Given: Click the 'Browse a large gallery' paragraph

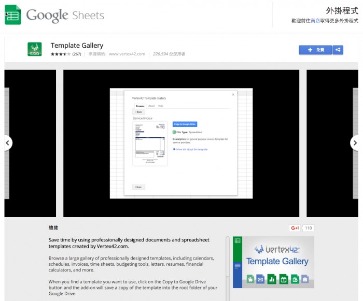Looking at the screenshot, I should click(x=131, y=264).
